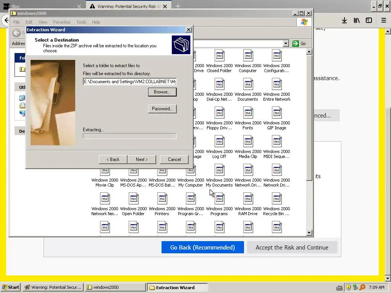Click the Start button

[10, 287]
